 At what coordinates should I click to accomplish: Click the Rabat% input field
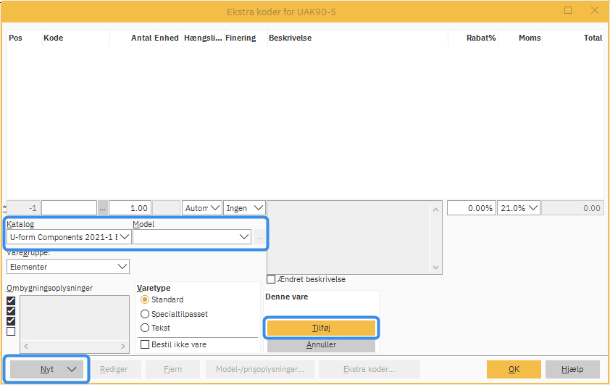tap(471, 208)
